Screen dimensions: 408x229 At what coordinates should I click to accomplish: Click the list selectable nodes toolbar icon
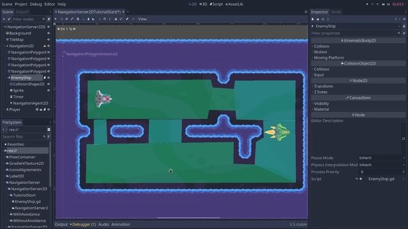(x=78, y=19)
